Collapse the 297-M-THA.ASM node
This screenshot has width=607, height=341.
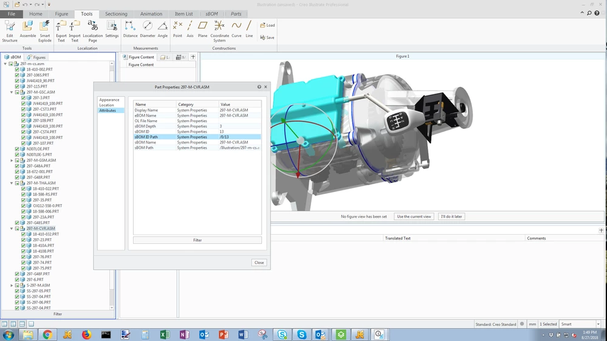pyautogui.click(x=12, y=183)
